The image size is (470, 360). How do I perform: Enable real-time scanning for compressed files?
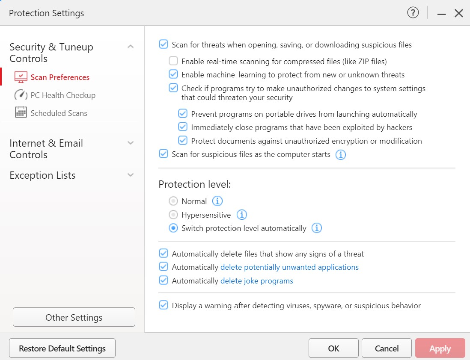pyautogui.click(x=173, y=61)
